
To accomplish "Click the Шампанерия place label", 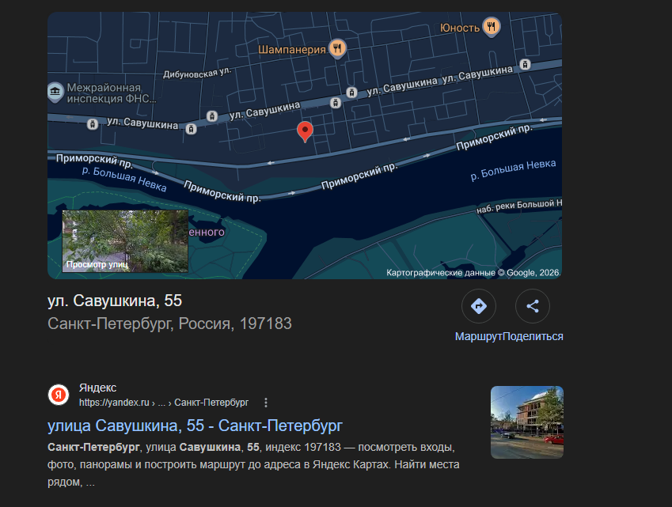I will tap(292, 49).
